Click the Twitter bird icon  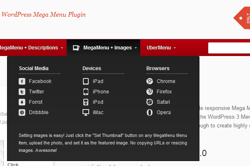(x=22, y=92)
